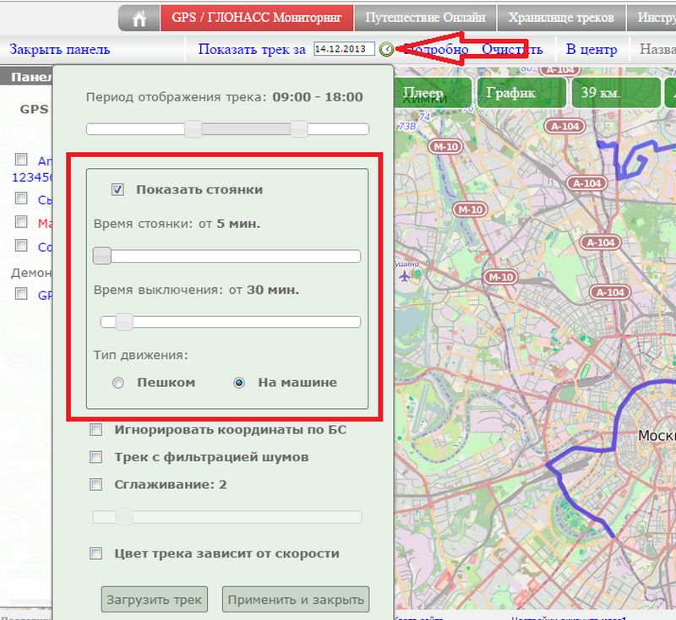Enable Игнорировать координаты по БС checkbox

pos(96,430)
